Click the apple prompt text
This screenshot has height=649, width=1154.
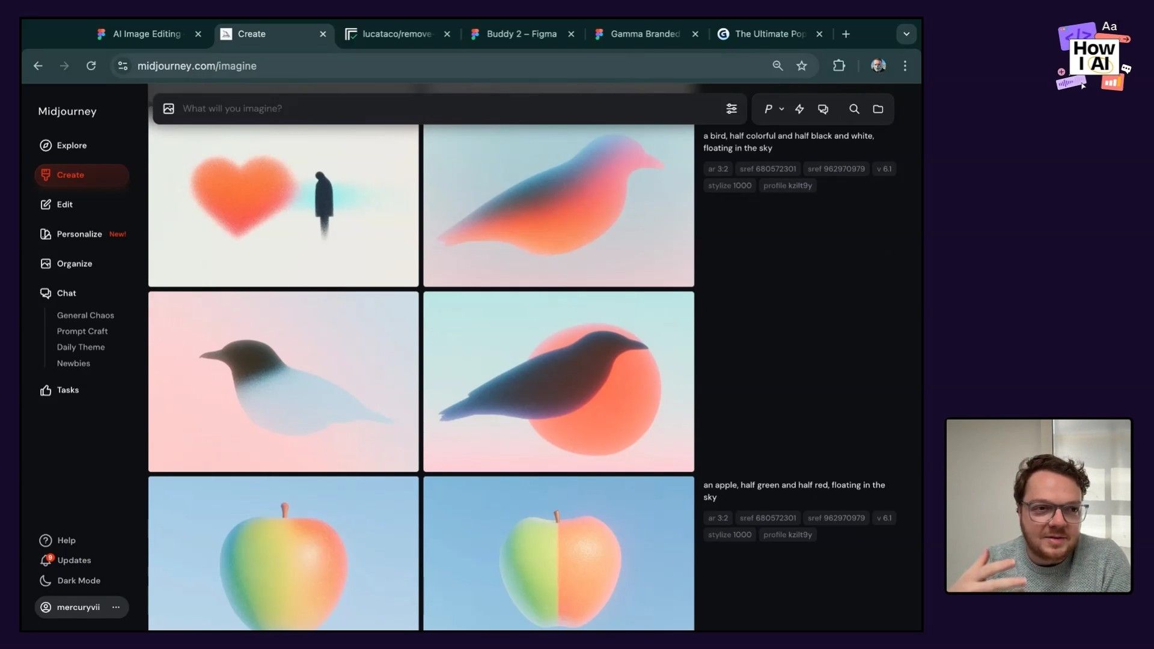tap(794, 491)
